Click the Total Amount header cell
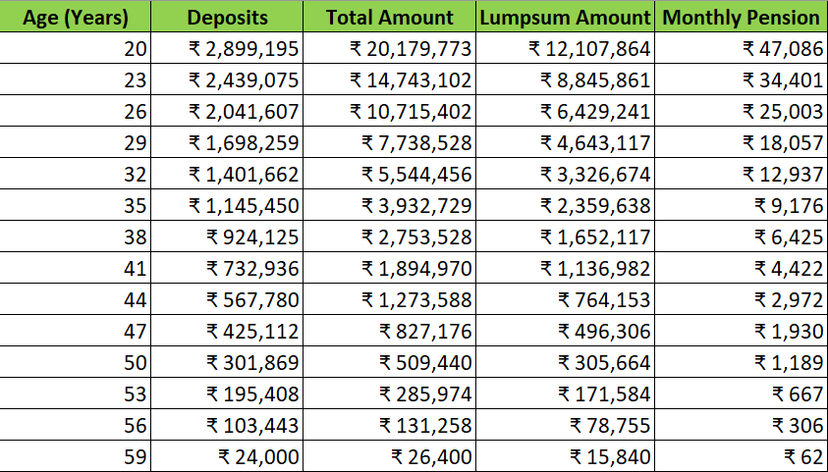The image size is (828, 472). pyautogui.click(x=389, y=18)
